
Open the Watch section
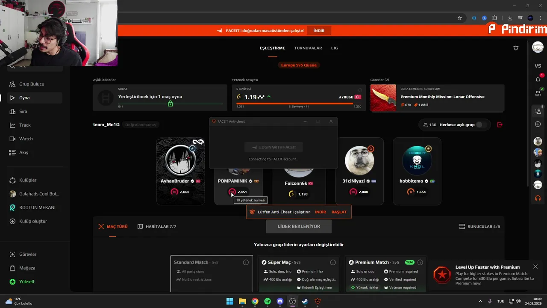pos(26,139)
